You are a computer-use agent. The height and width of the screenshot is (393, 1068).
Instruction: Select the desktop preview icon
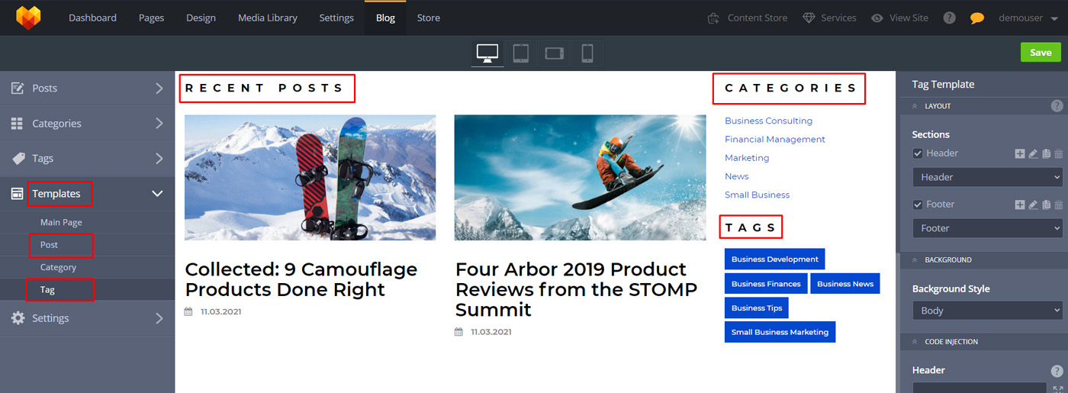(487, 53)
